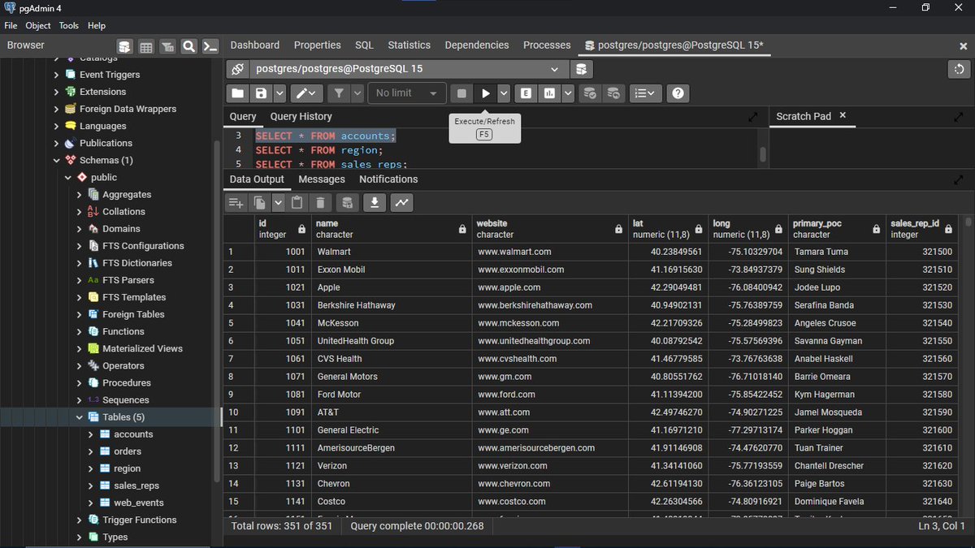
Task: Click the Edit pencil tool in query toolbar
Action: (307, 93)
